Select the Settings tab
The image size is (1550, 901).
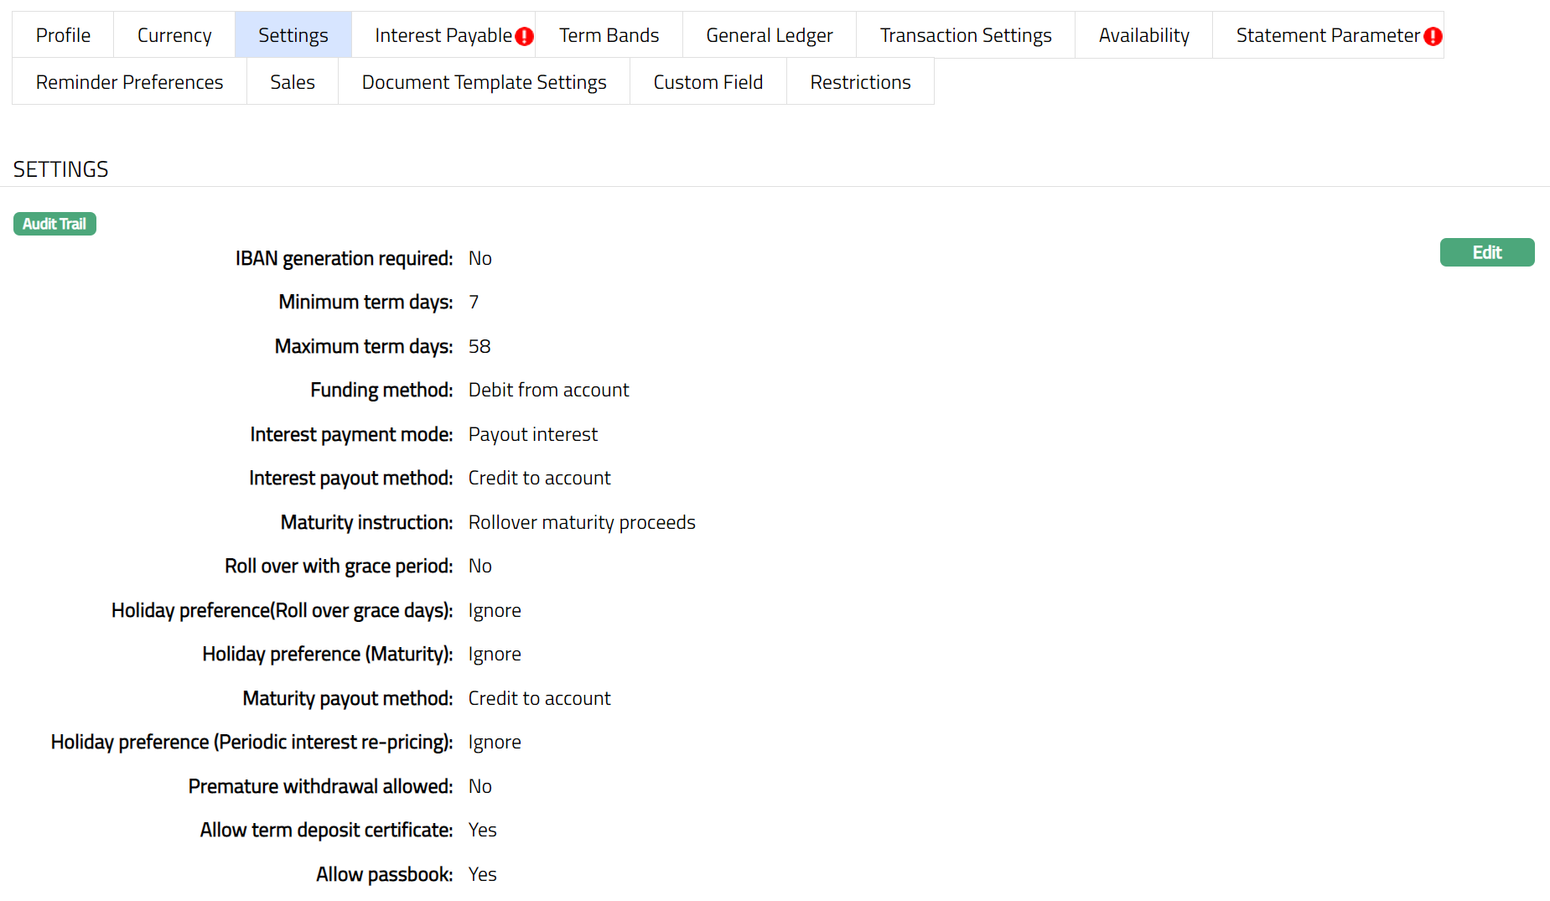pos(293,35)
